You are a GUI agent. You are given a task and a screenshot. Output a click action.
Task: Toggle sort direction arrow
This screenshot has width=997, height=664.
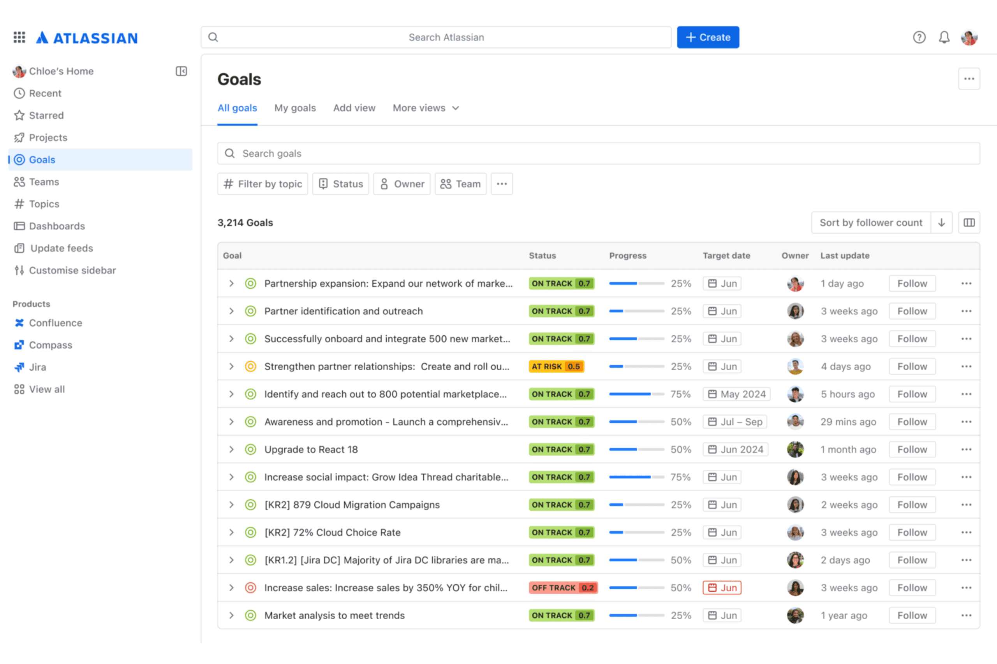click(x=941, y=223)
